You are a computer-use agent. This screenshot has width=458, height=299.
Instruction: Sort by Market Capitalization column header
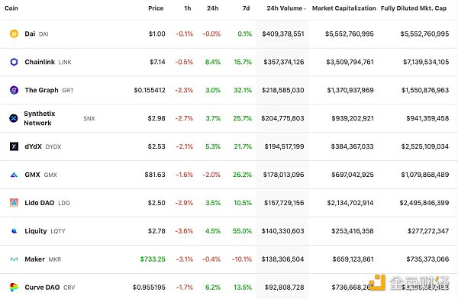click(343, 8)
